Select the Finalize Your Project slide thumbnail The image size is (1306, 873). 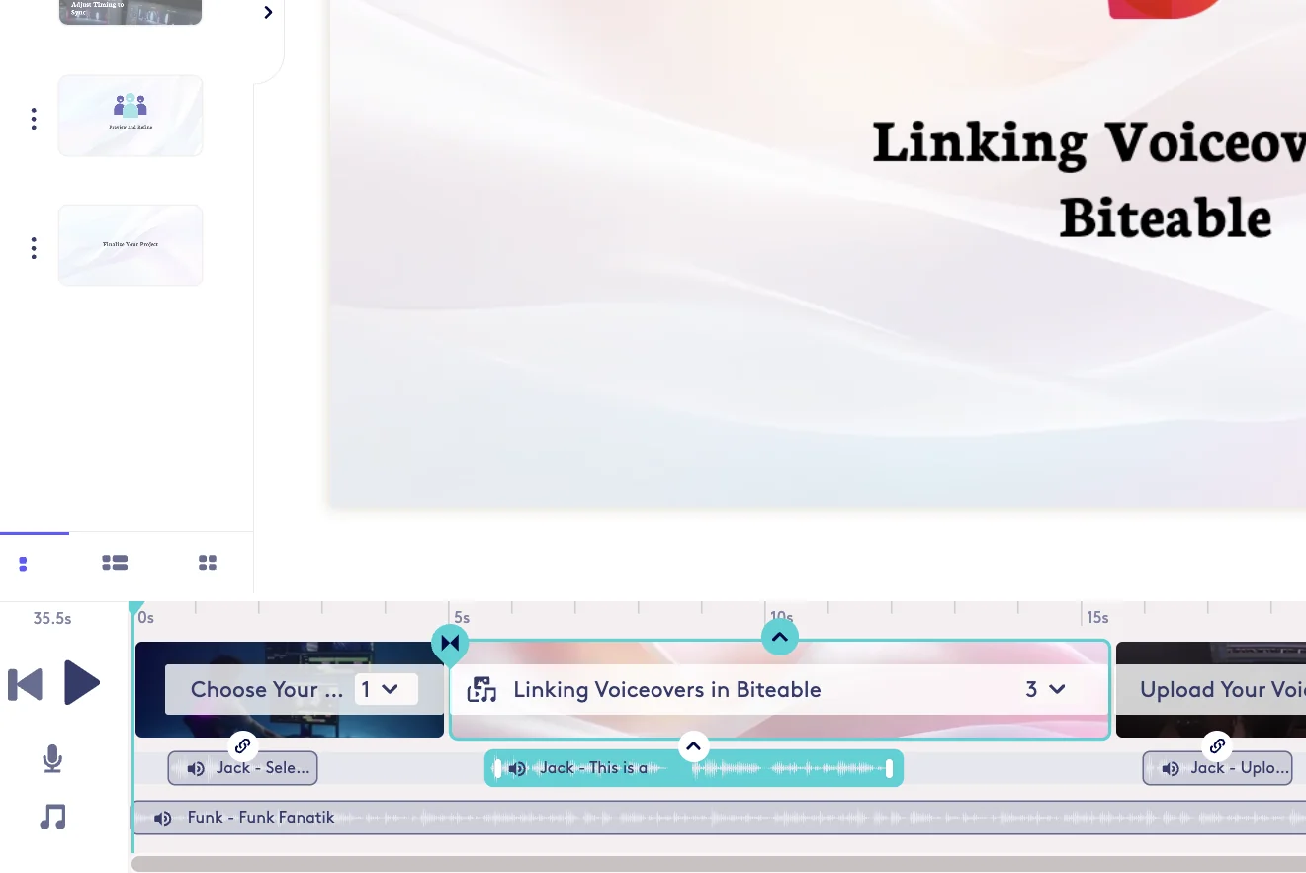[130, 244]
